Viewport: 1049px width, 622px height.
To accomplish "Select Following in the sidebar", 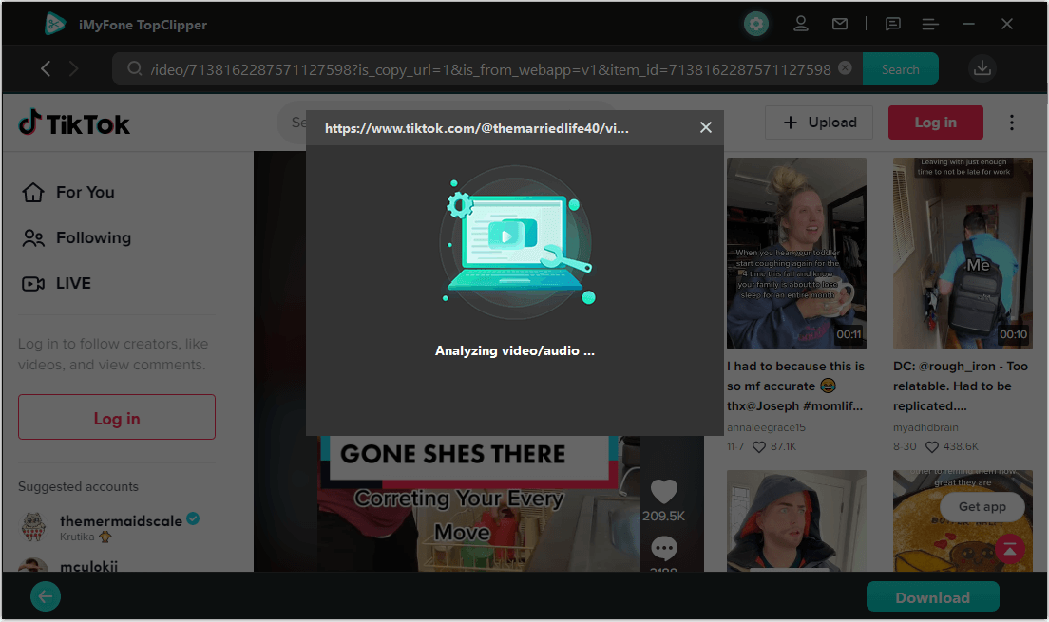I will [x=93, y=238].
